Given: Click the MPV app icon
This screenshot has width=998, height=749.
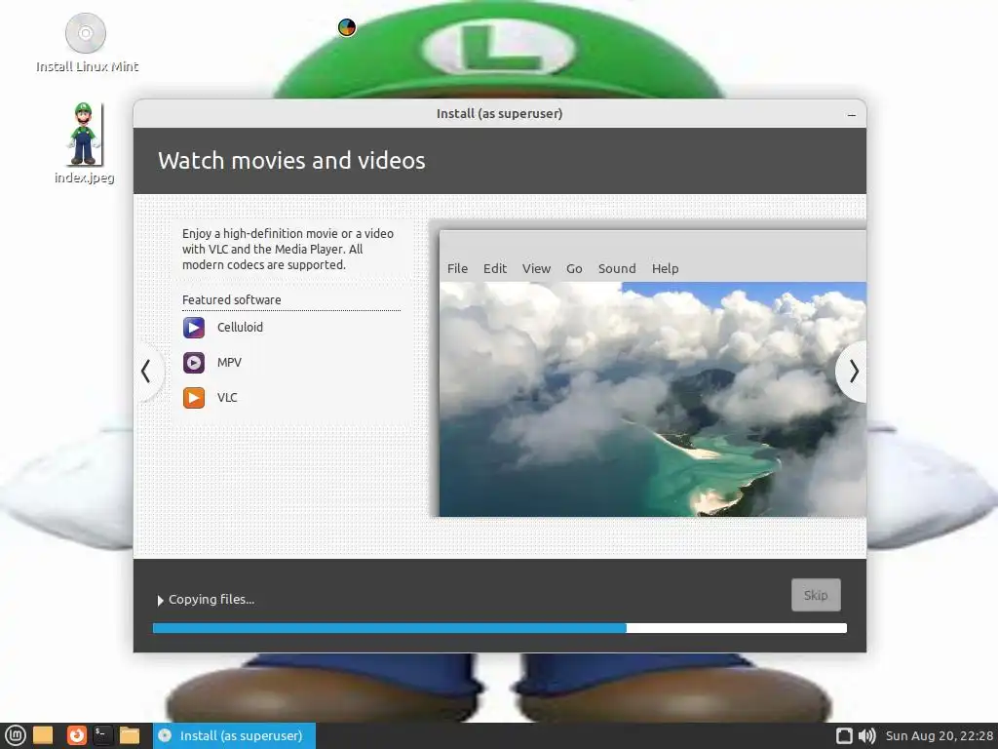Looking at the screenshot, I should tap(194, 363).
